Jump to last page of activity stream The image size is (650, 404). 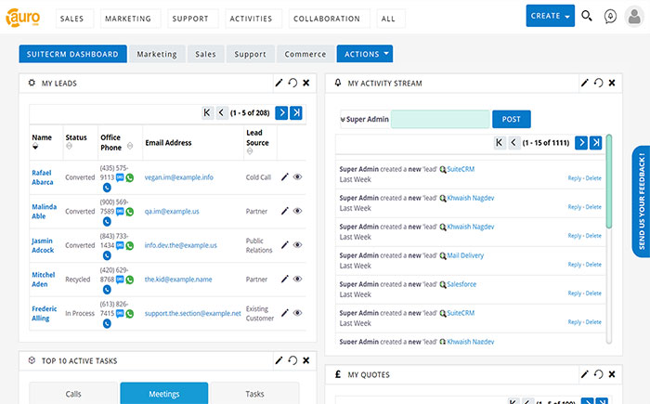click(596, 143)
